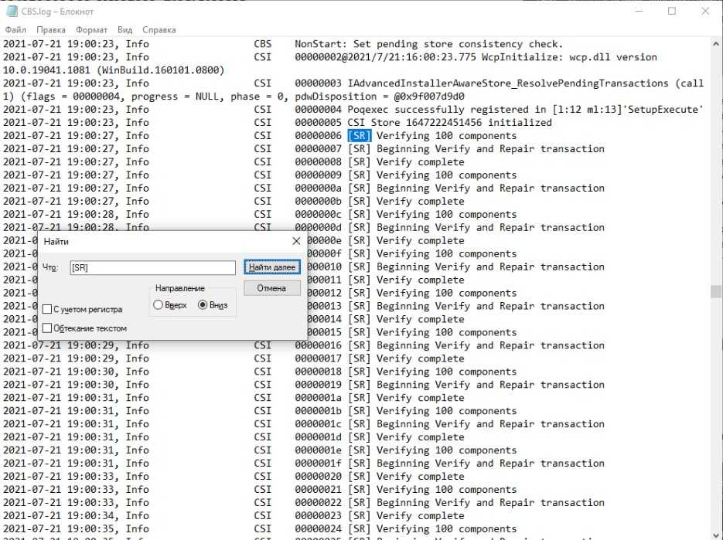Click the Что search text field
The height and width of the screenshot is (540, 723).
(151, 267)
